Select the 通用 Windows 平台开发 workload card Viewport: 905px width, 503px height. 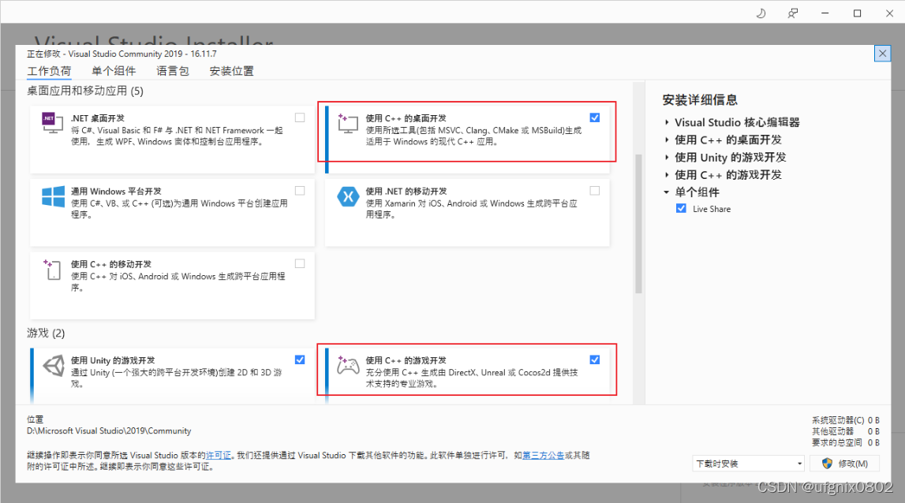[172, 213]
